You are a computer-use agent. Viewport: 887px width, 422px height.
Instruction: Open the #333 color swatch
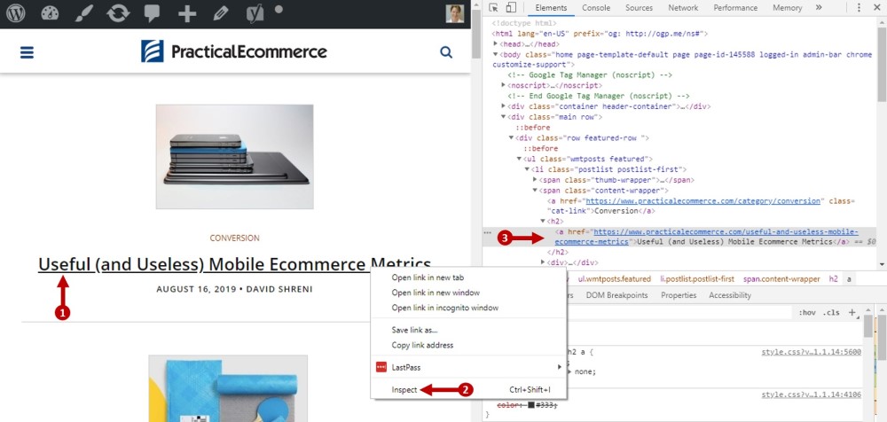[x=532, y=405]
